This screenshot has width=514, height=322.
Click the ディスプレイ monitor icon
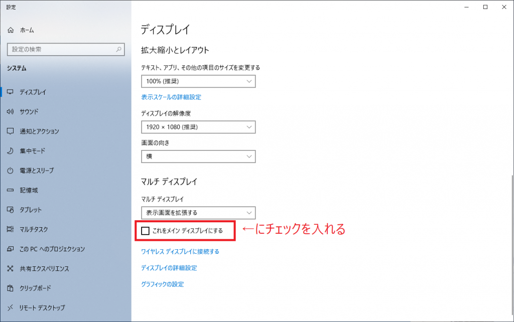click(x=11, y=92)
